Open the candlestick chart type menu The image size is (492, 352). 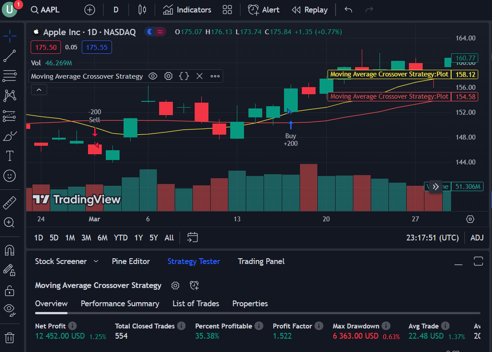[142, 10]
